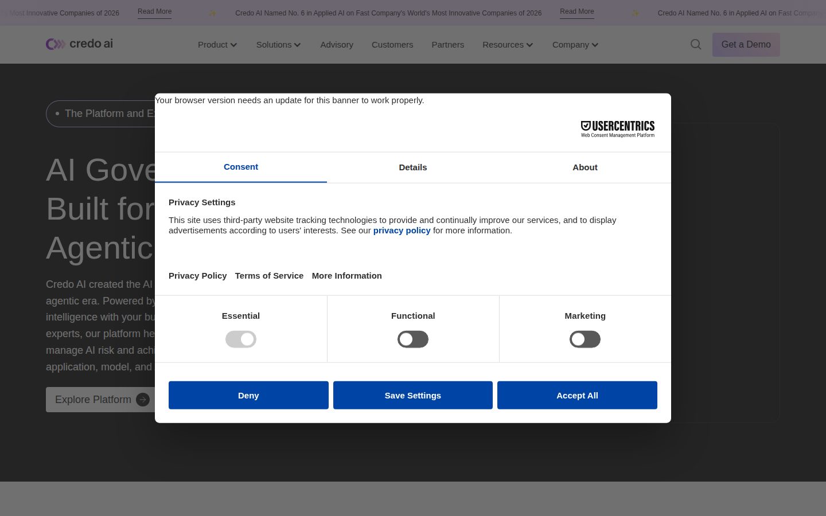Click the Marketing category label
826x516 pixels.
tap(585, 316)
